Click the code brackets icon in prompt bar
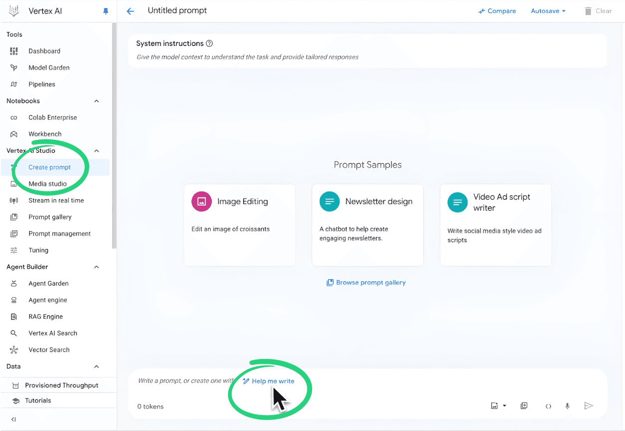625x431 pixels. pos(548,406)
